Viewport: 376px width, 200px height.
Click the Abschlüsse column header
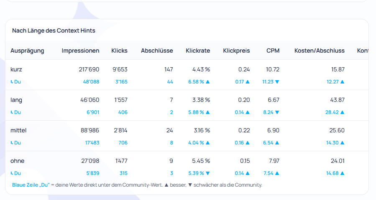157,51
